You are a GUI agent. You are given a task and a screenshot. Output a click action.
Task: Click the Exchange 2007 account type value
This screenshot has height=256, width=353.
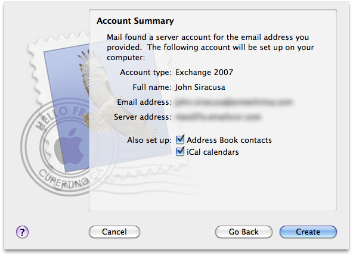point(204,73)
